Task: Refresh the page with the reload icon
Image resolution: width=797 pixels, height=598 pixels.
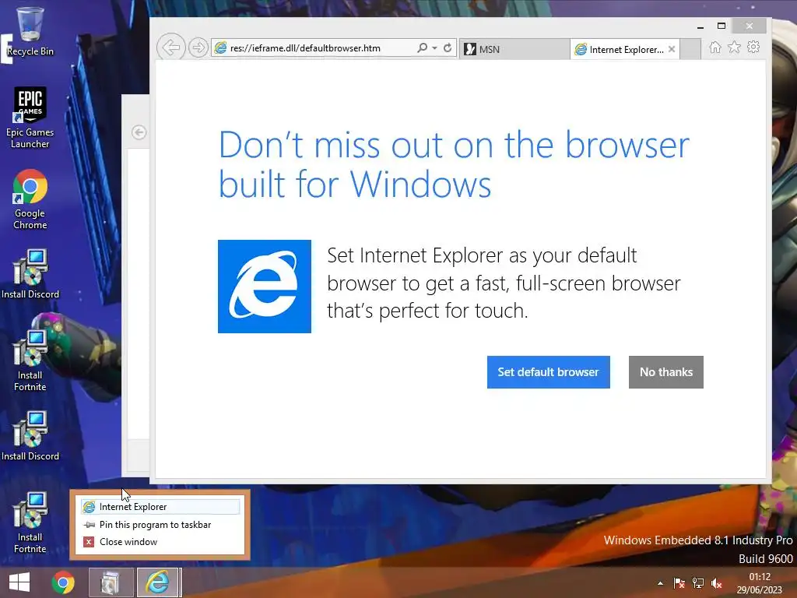Action: (448, 47)
